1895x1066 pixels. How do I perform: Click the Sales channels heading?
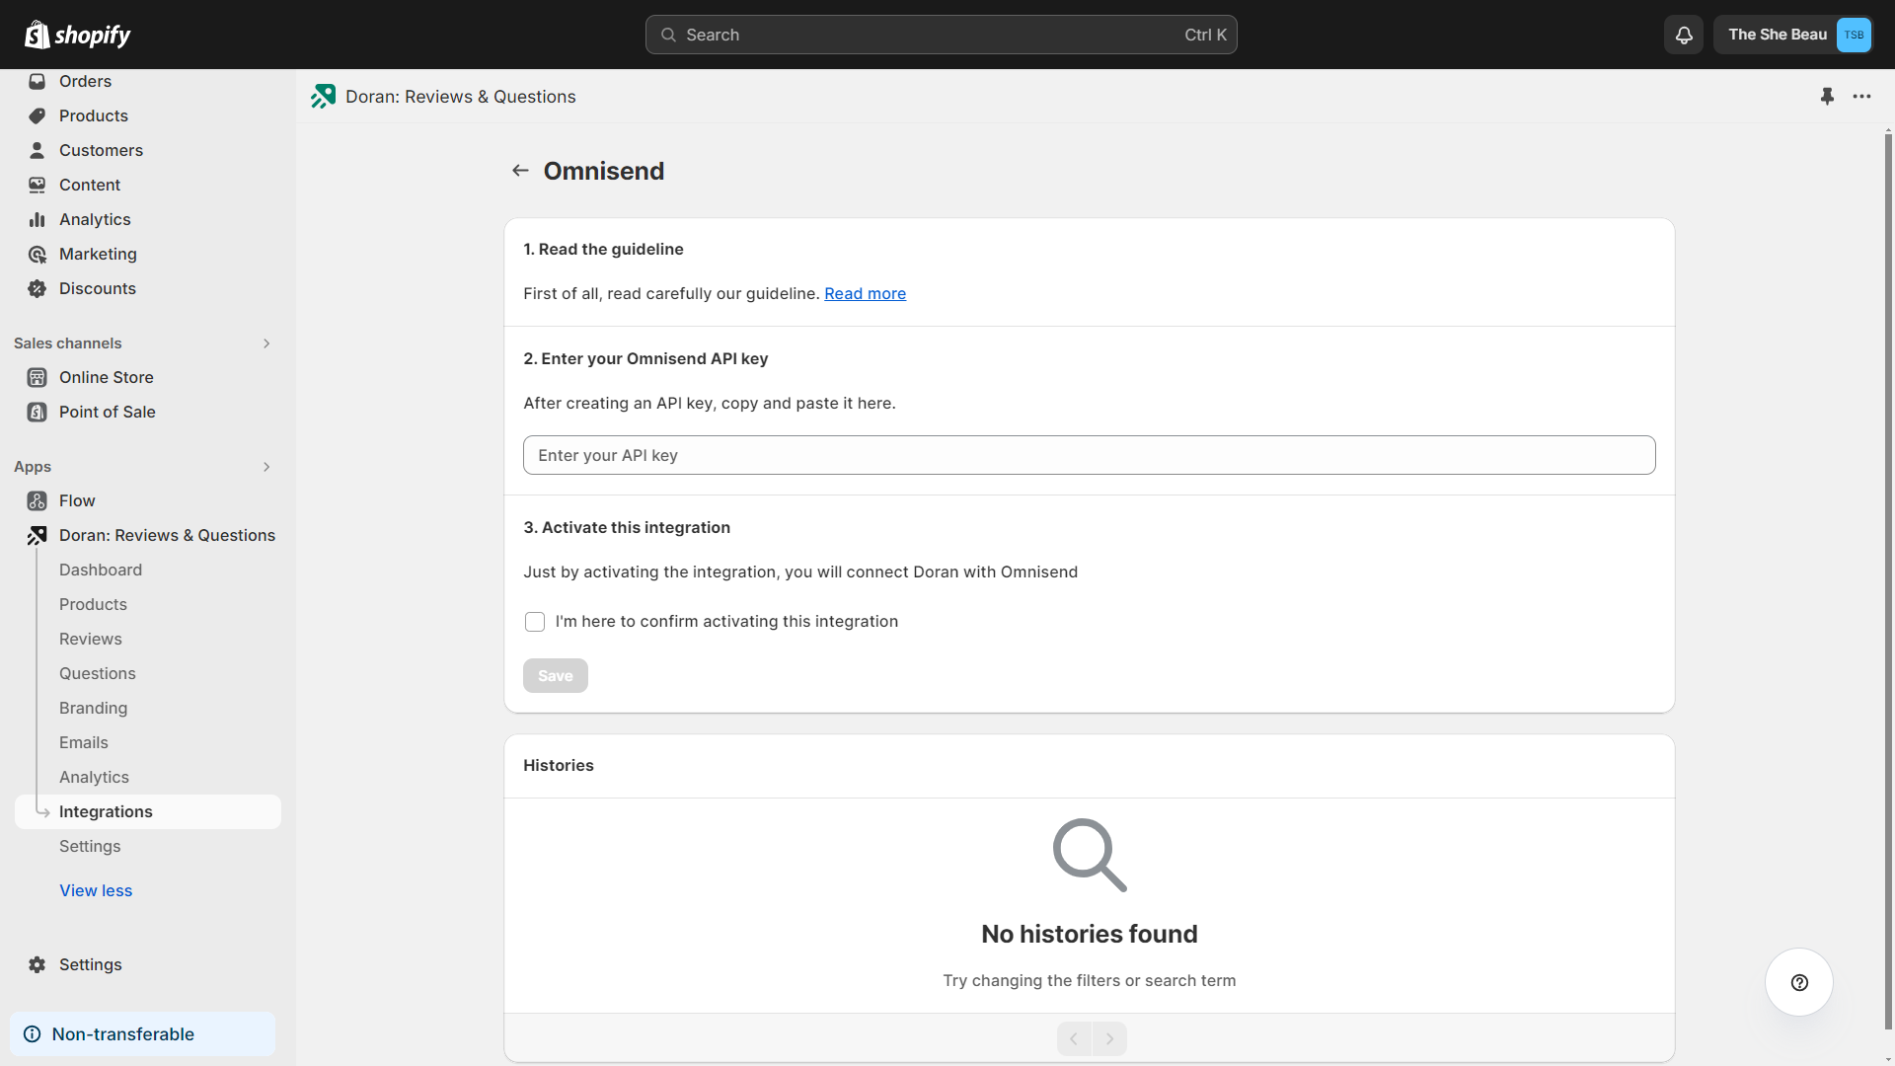tap(68, 343)
